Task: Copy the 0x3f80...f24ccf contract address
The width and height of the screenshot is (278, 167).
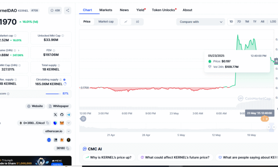Action: click(47, 123)
